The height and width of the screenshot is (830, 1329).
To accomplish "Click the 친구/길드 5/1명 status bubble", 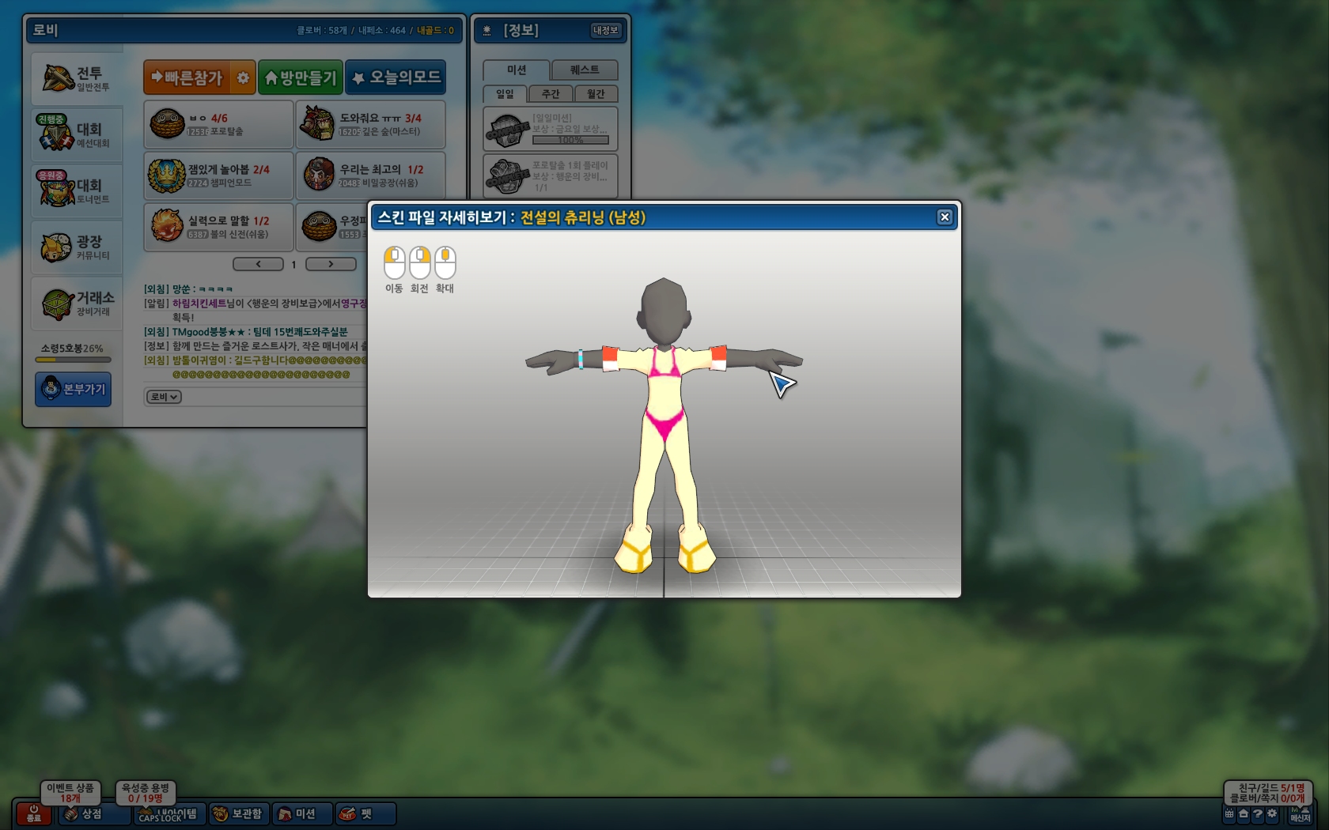I will coord(1268,793).
